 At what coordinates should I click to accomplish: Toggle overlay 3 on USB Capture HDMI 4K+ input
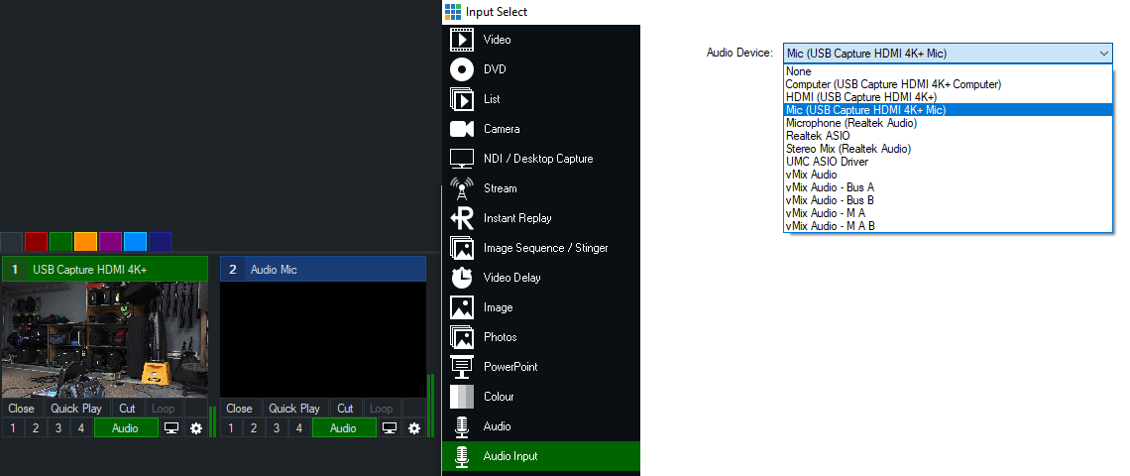pyautogui.click(x=58, y=428)
